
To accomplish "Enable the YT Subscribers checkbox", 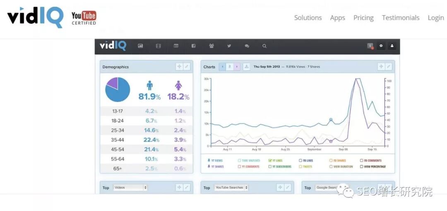I will tap(270, 166).
